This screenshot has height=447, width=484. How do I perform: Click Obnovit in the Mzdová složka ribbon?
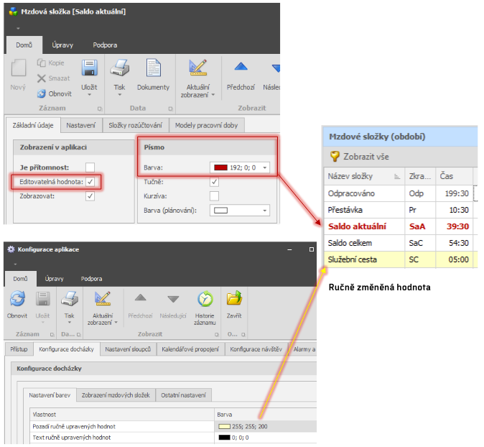coord(55,93)
